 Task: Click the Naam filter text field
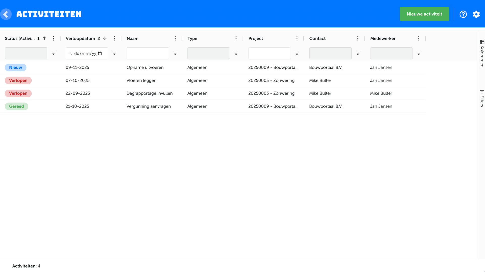(x=148, y=53)
